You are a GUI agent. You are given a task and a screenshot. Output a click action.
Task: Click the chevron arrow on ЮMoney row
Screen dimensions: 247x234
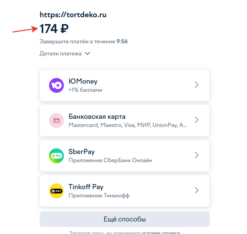197,85
